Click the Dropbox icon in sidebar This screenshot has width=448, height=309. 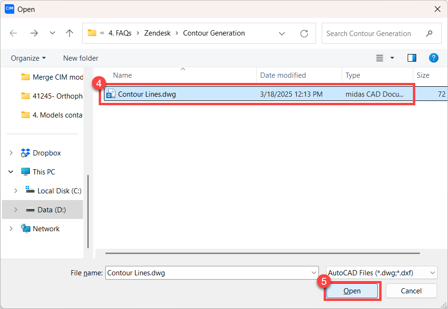click(x=26, y=153)
